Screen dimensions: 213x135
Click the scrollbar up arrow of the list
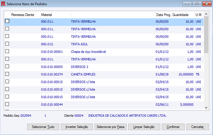(x=206, y=14)
